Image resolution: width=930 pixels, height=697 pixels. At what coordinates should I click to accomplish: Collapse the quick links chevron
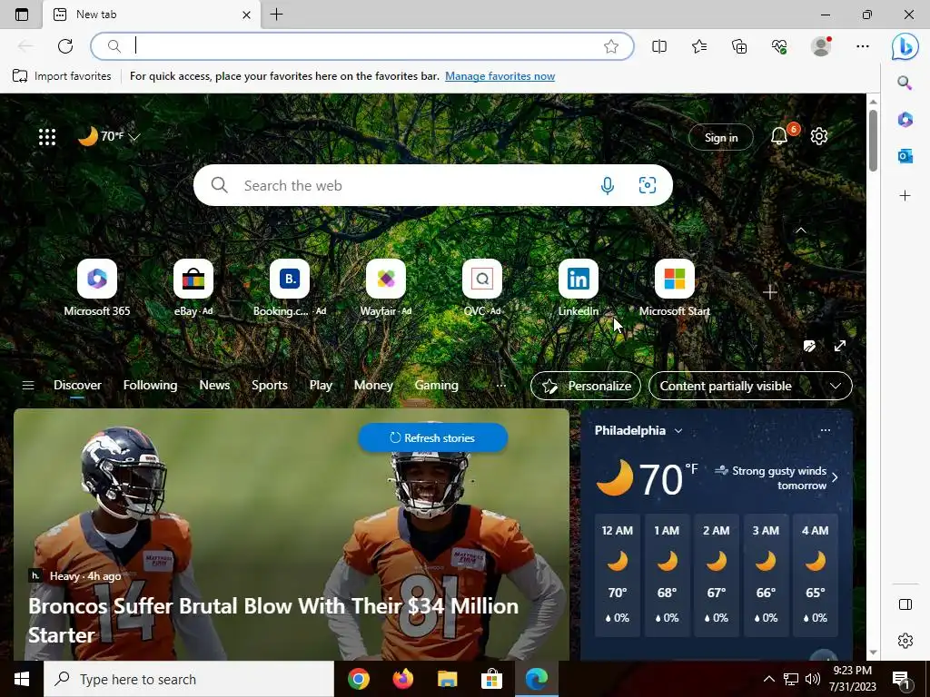click(801, 230)
